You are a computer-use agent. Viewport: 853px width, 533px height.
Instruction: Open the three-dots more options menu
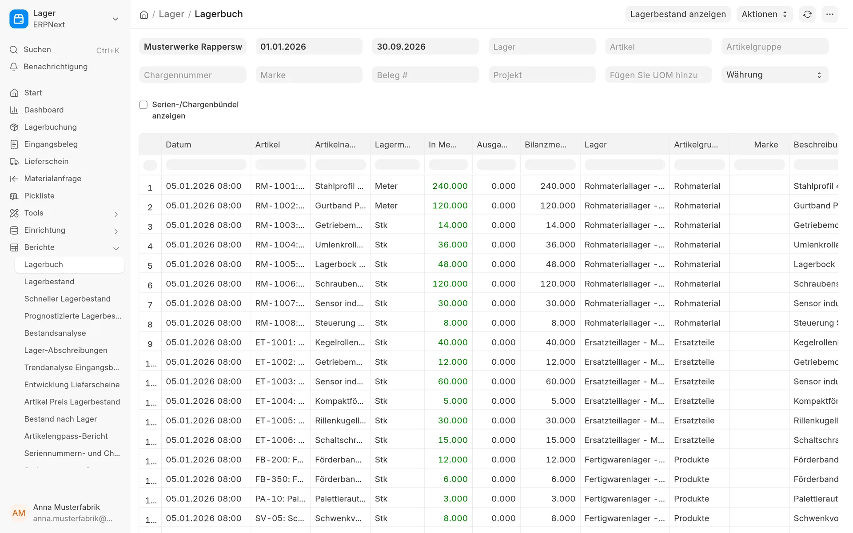tap(829, 14)
